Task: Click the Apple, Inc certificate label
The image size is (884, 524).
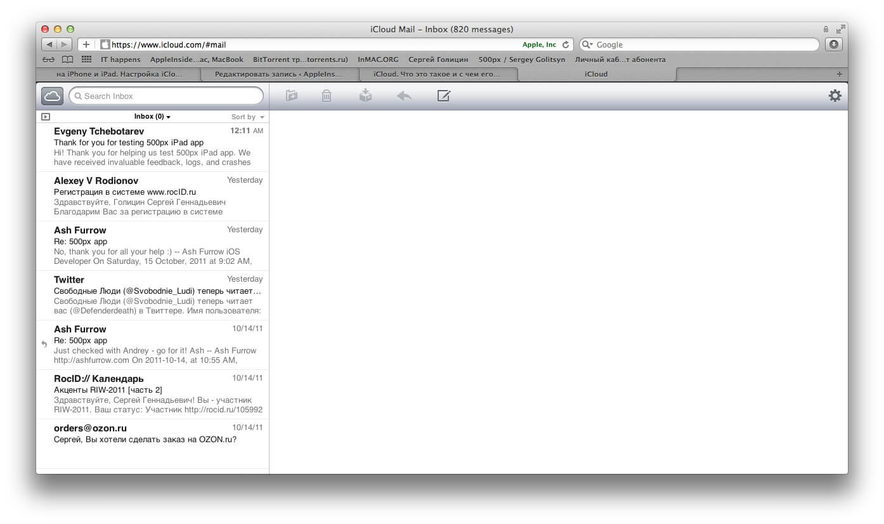Action: click(539, 45)
